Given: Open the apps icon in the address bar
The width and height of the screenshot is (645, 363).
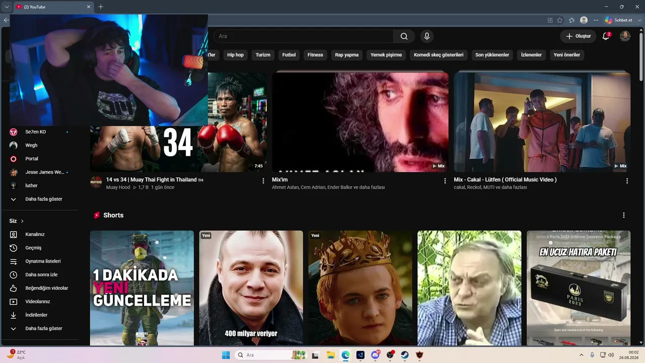Looking at the screenshot, I should [550, 20].
